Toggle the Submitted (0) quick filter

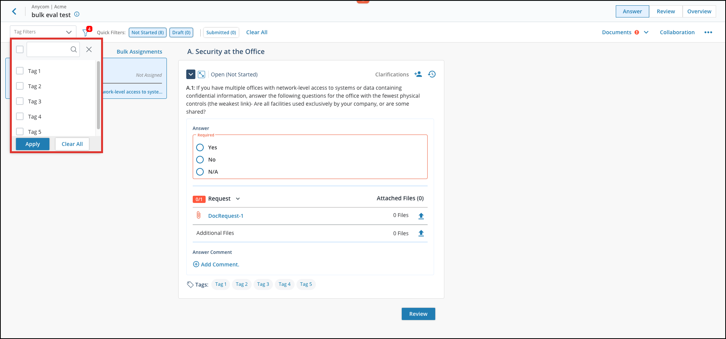(x=221, y=33)
